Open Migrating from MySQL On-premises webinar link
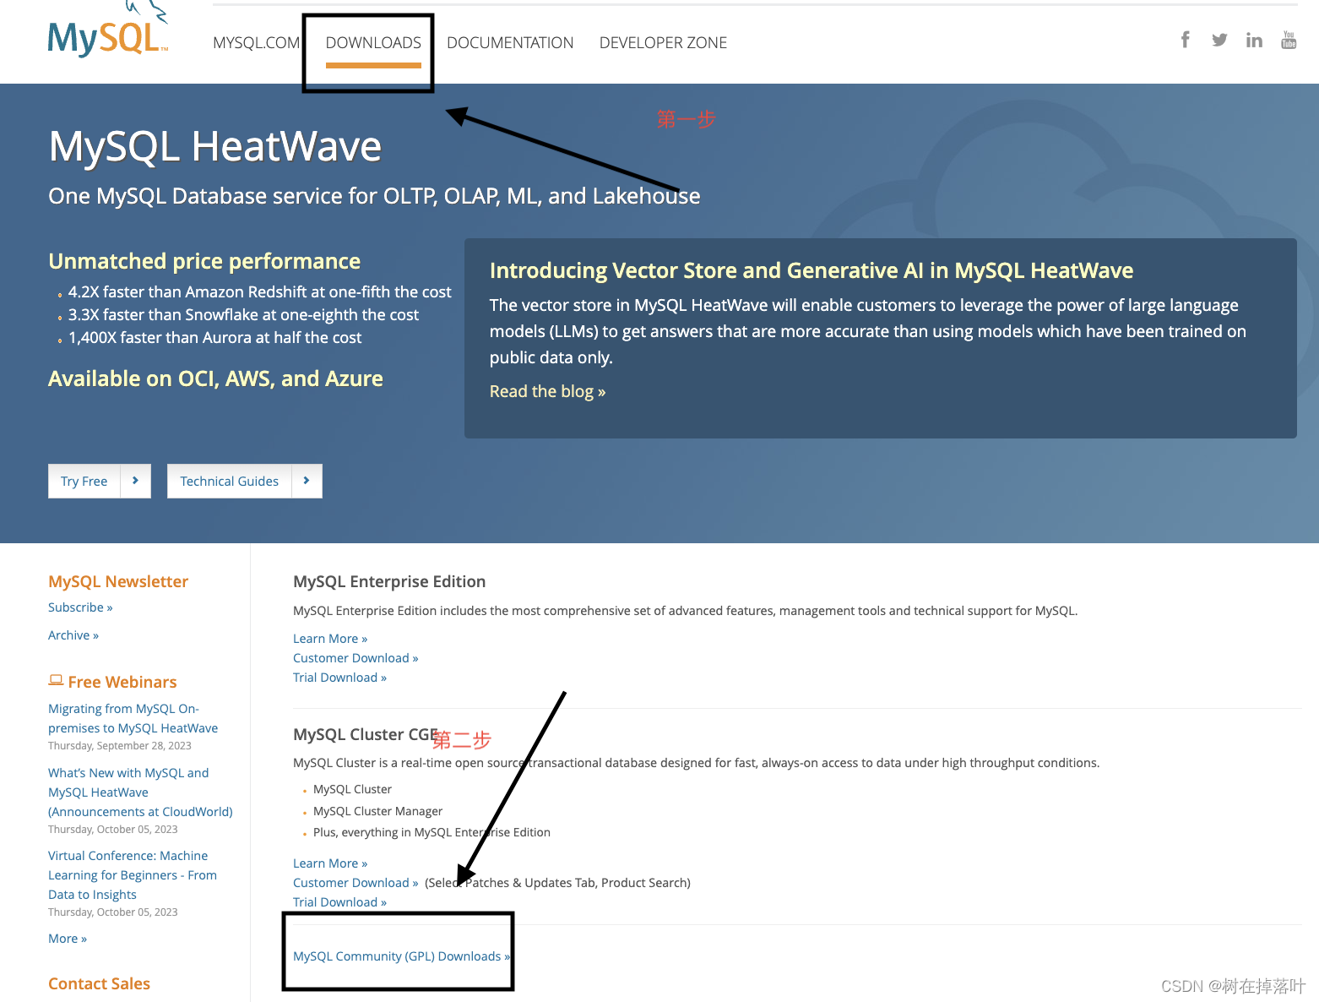Screen dimensions: 1319x1002 [x=133, y=718]
